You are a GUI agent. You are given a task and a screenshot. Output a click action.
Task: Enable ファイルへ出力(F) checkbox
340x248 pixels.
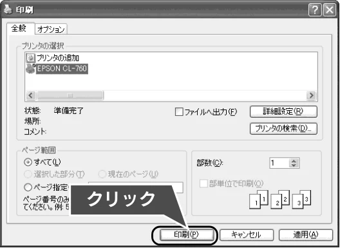click(179, 112)
